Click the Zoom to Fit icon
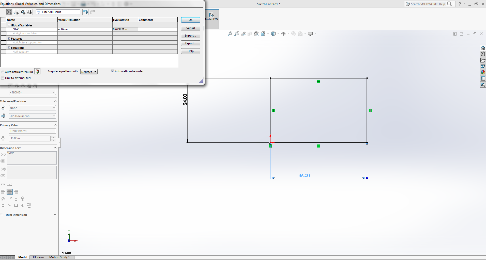The height and width of the screenshot is (260, 486). click(x=230, y=34)
